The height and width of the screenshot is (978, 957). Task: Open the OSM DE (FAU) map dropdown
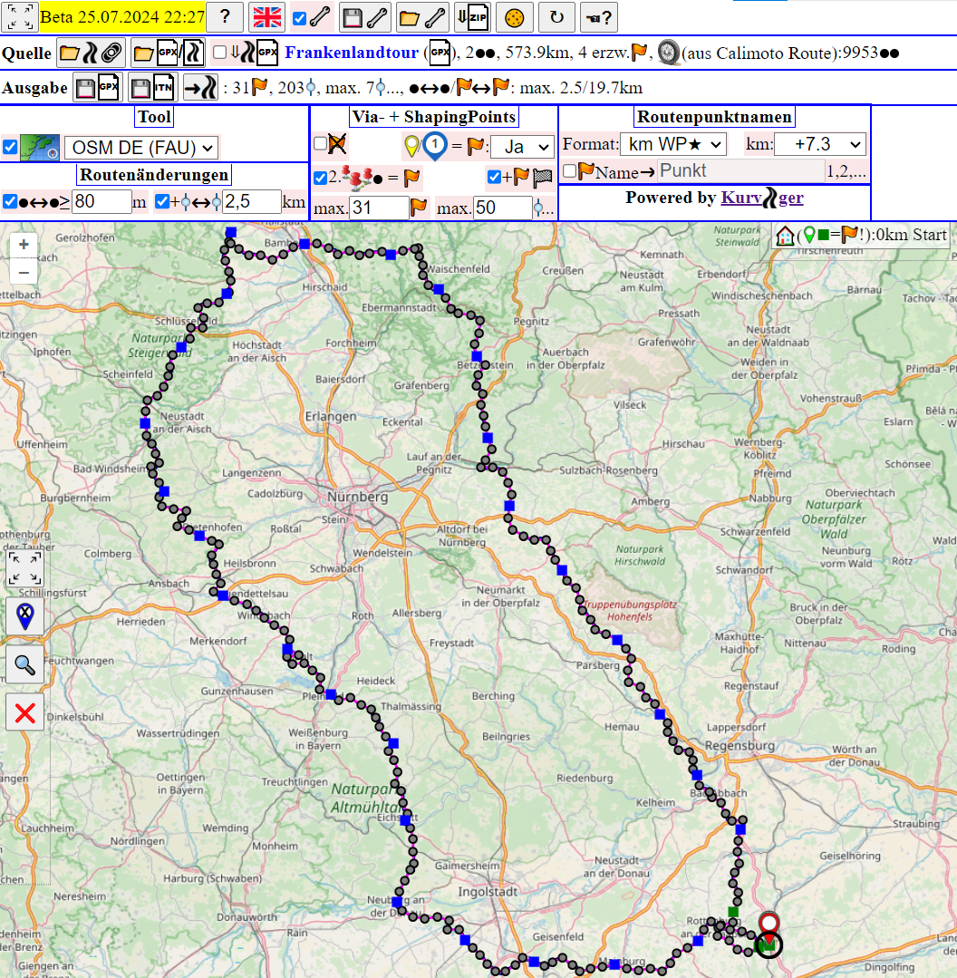click(x=141, y=148)
